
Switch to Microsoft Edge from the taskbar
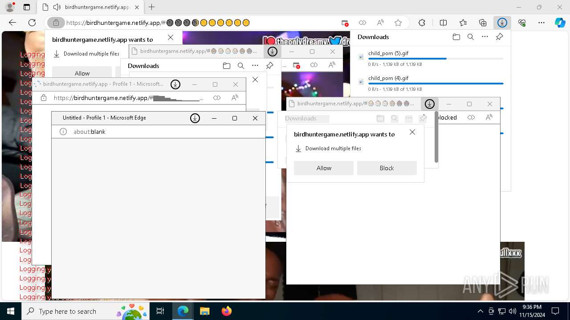tap(183, 311)
